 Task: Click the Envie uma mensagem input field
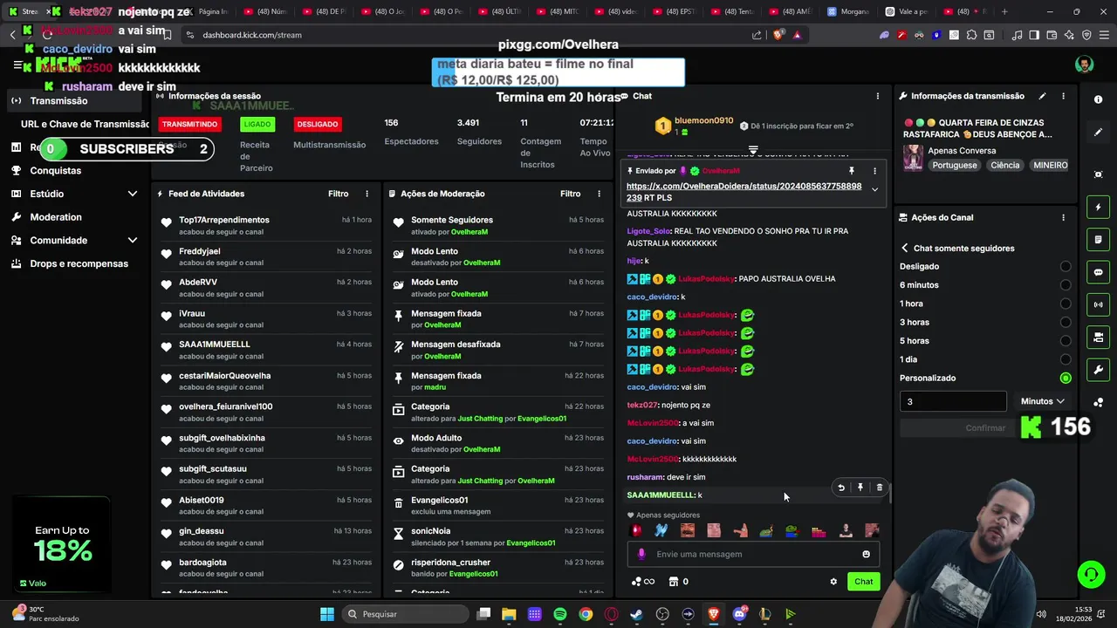point(755,554)
